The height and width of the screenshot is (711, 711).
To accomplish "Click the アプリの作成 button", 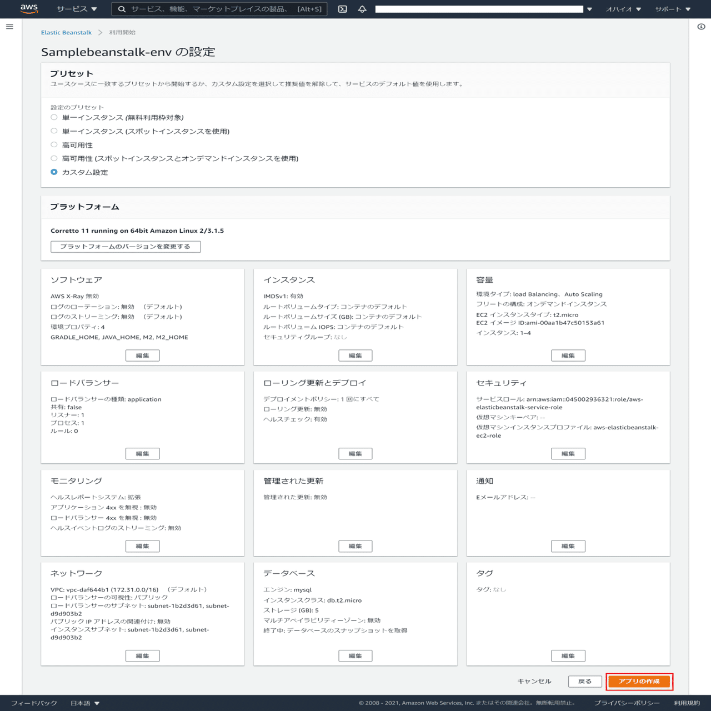I will [639, 682].
